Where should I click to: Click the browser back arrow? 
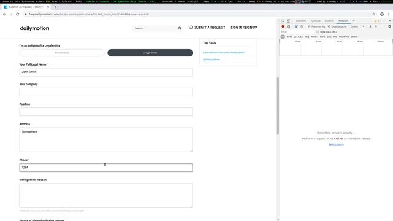(x=4, y=14)
